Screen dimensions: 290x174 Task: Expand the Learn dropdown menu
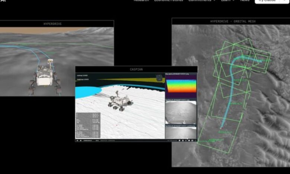tap(228, 1)
